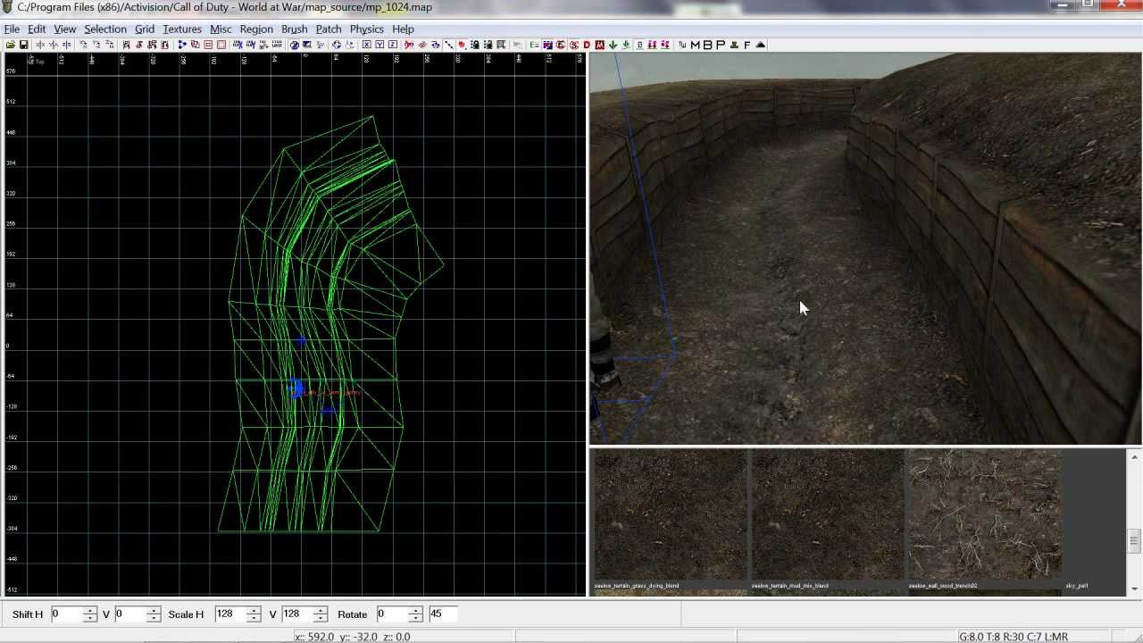
Task: Click the blue globe toolbar icon
Action: [294, 45]
